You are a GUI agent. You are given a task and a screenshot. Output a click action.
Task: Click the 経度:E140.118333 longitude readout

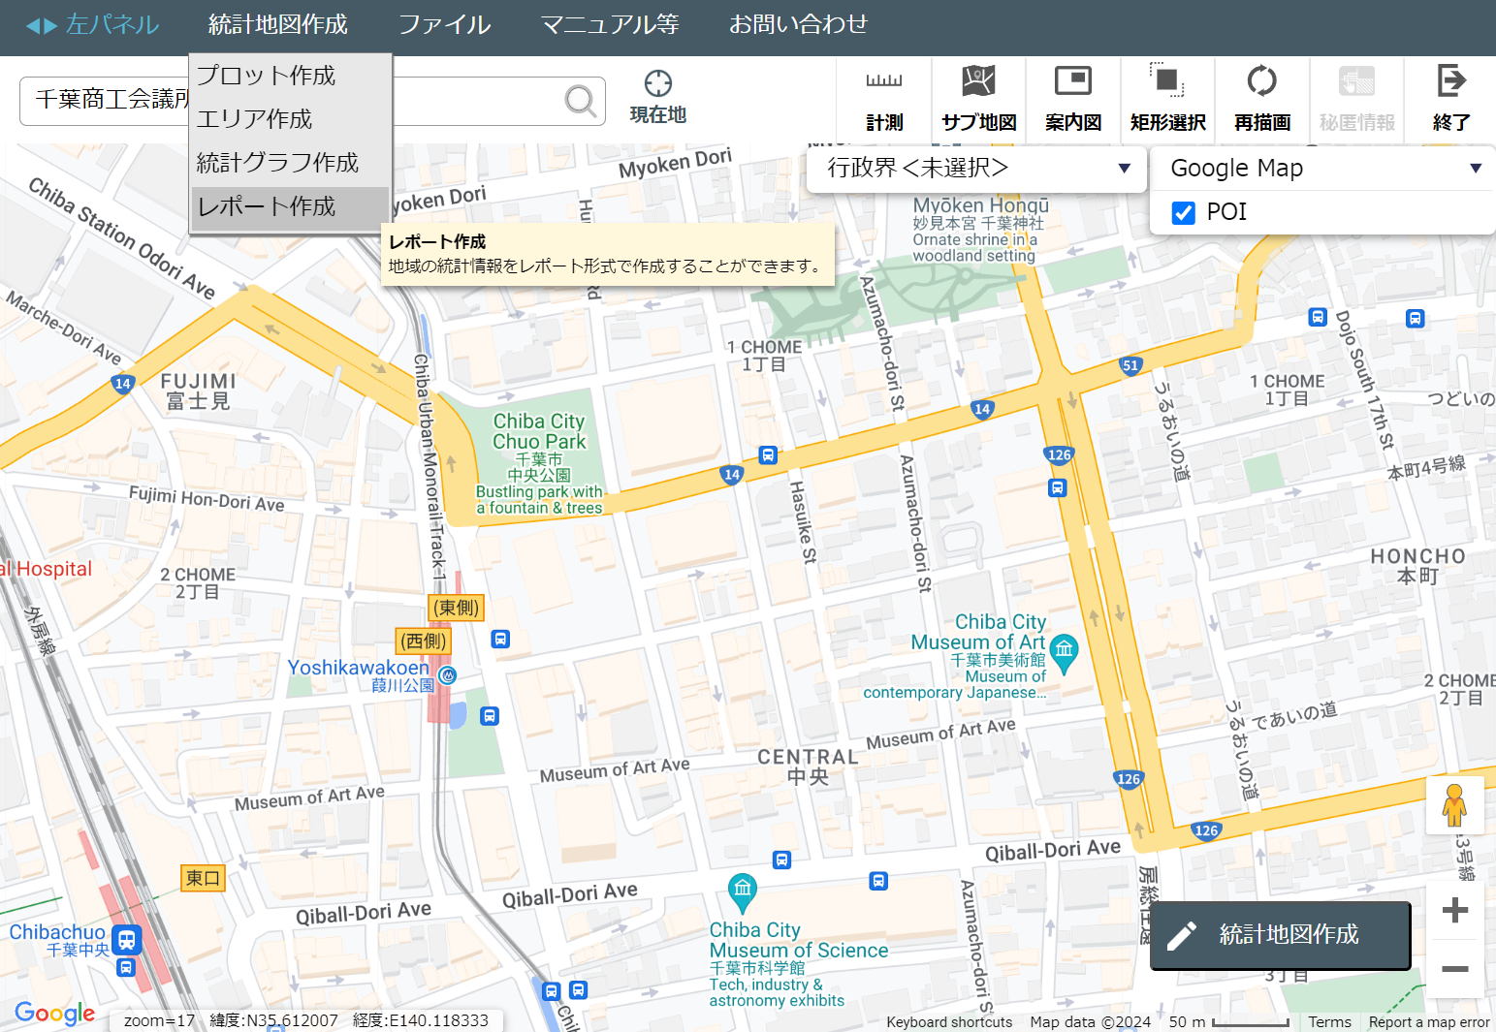(x=421, y=1020)
